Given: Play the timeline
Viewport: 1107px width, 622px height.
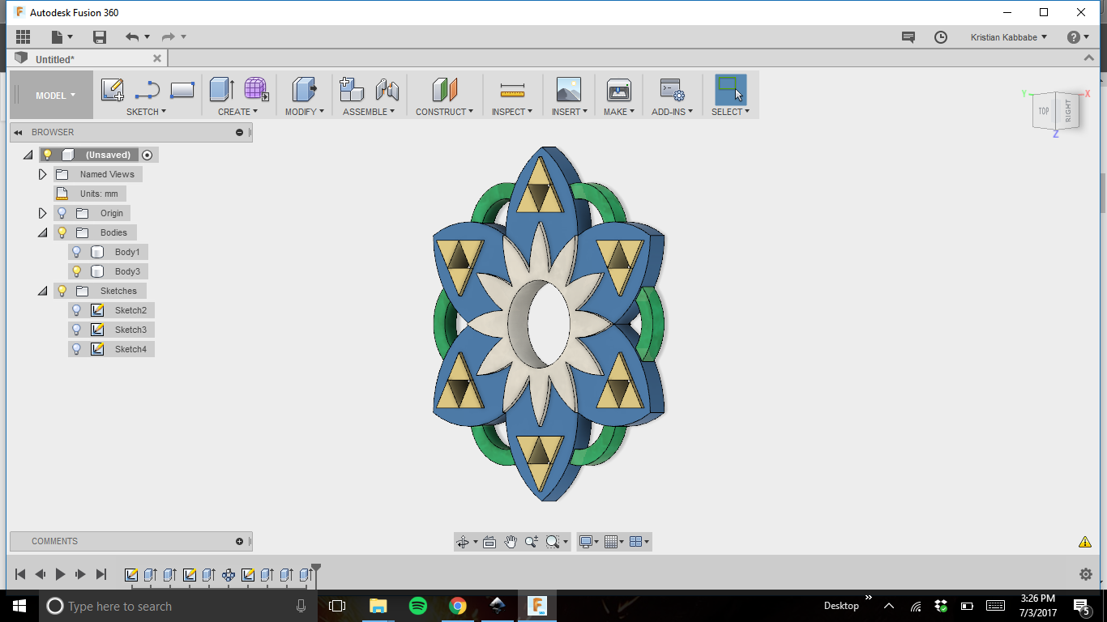Looking at the screenshot, I should click(x=60, y=574).
